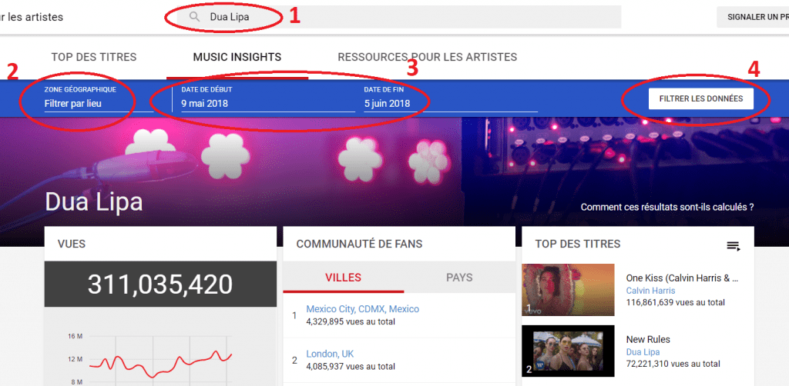Open the Zone géographique location filter
This screenshot has width=789, height=386.
point(99,99)
